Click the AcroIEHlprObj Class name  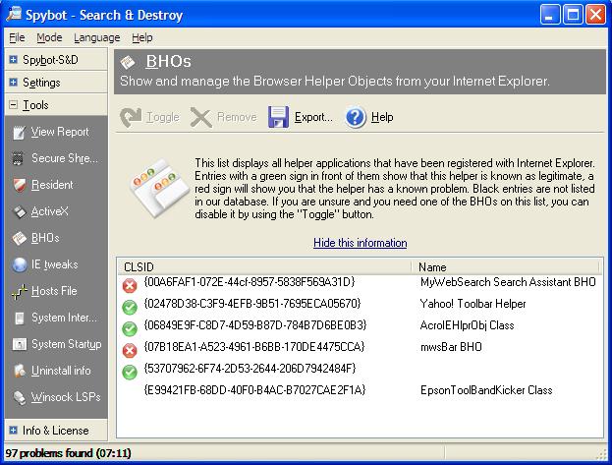468,325
